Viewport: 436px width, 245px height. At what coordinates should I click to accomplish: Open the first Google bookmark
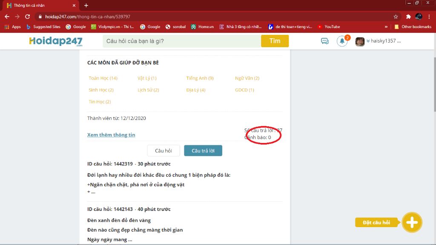click(x=76, y=27)
